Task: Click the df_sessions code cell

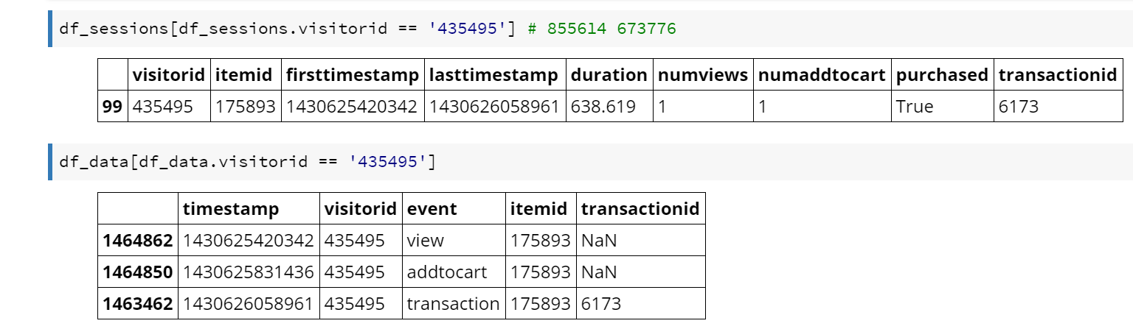Action: (590, 29)
